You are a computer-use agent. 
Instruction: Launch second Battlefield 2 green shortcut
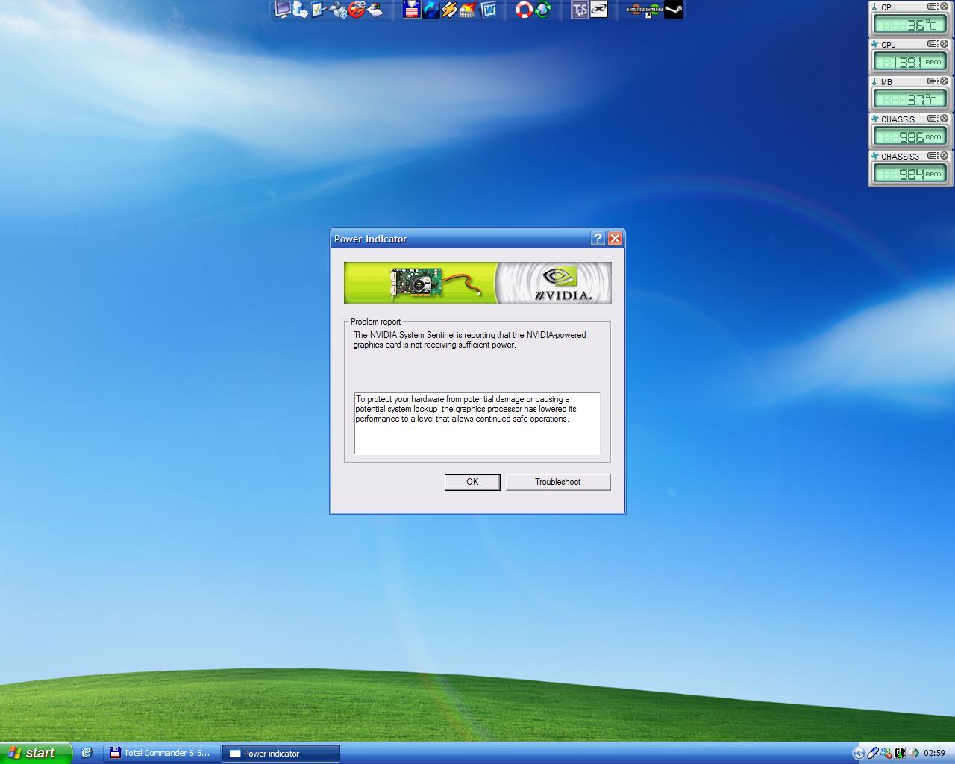click(x=654, y=10)
